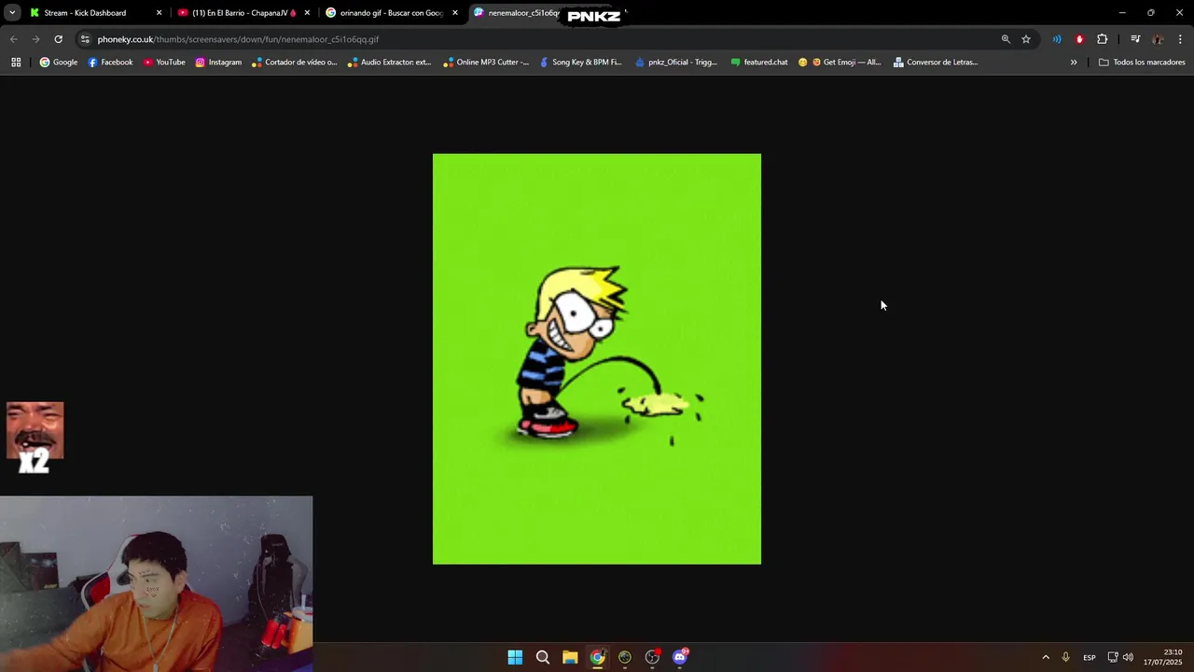Switch to the En El Barrio YouTube tab
Viewport: 1194px width, 672px height.
tap(244, 13)
